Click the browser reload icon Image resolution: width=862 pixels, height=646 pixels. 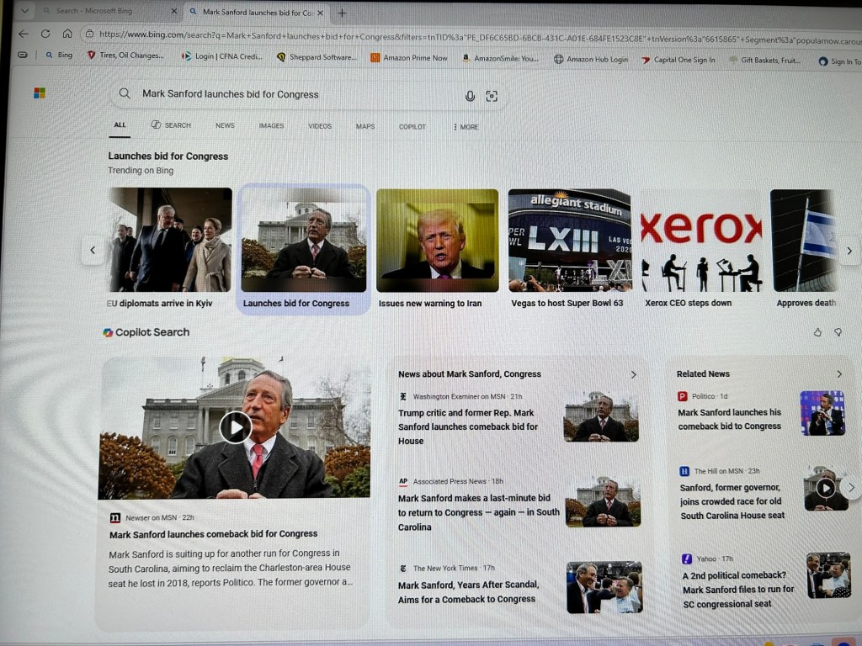(45, 34)
